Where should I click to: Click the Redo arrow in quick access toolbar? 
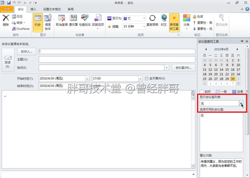(x=19, y=3)
